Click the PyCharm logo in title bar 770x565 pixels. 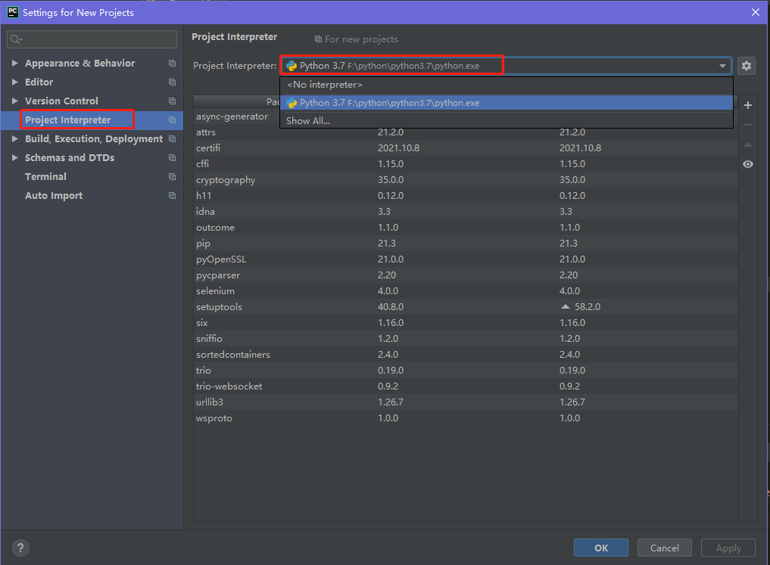(x=13, y=12)
